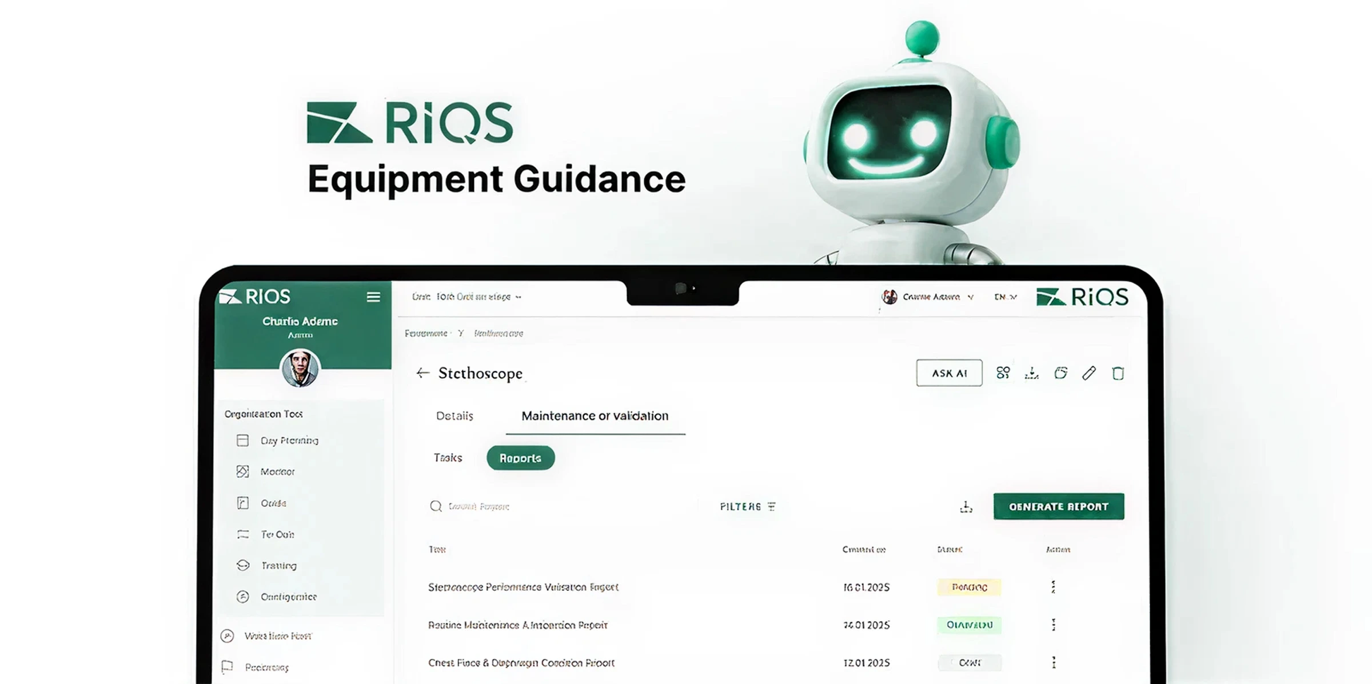
Task: Select the Tasks tab under Maintenance
Action: click(x=448, y=458)
